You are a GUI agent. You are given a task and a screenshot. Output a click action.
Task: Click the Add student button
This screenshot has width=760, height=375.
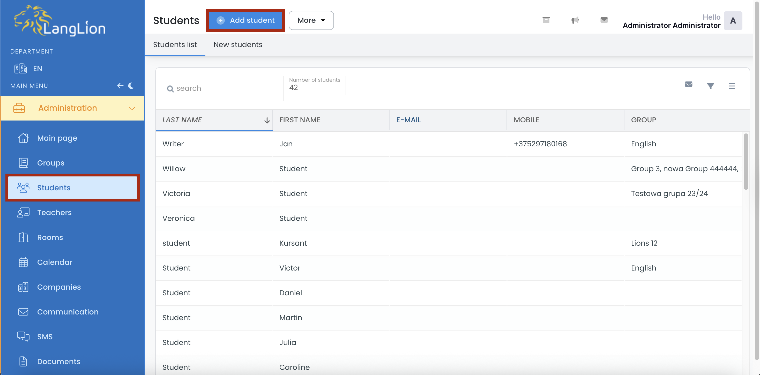[x=245, y=20]
